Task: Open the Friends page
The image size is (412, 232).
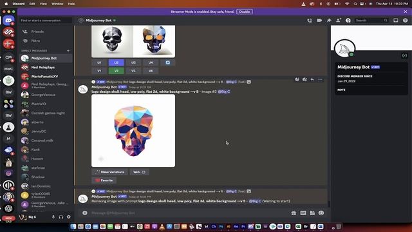Action: point(46,32)
